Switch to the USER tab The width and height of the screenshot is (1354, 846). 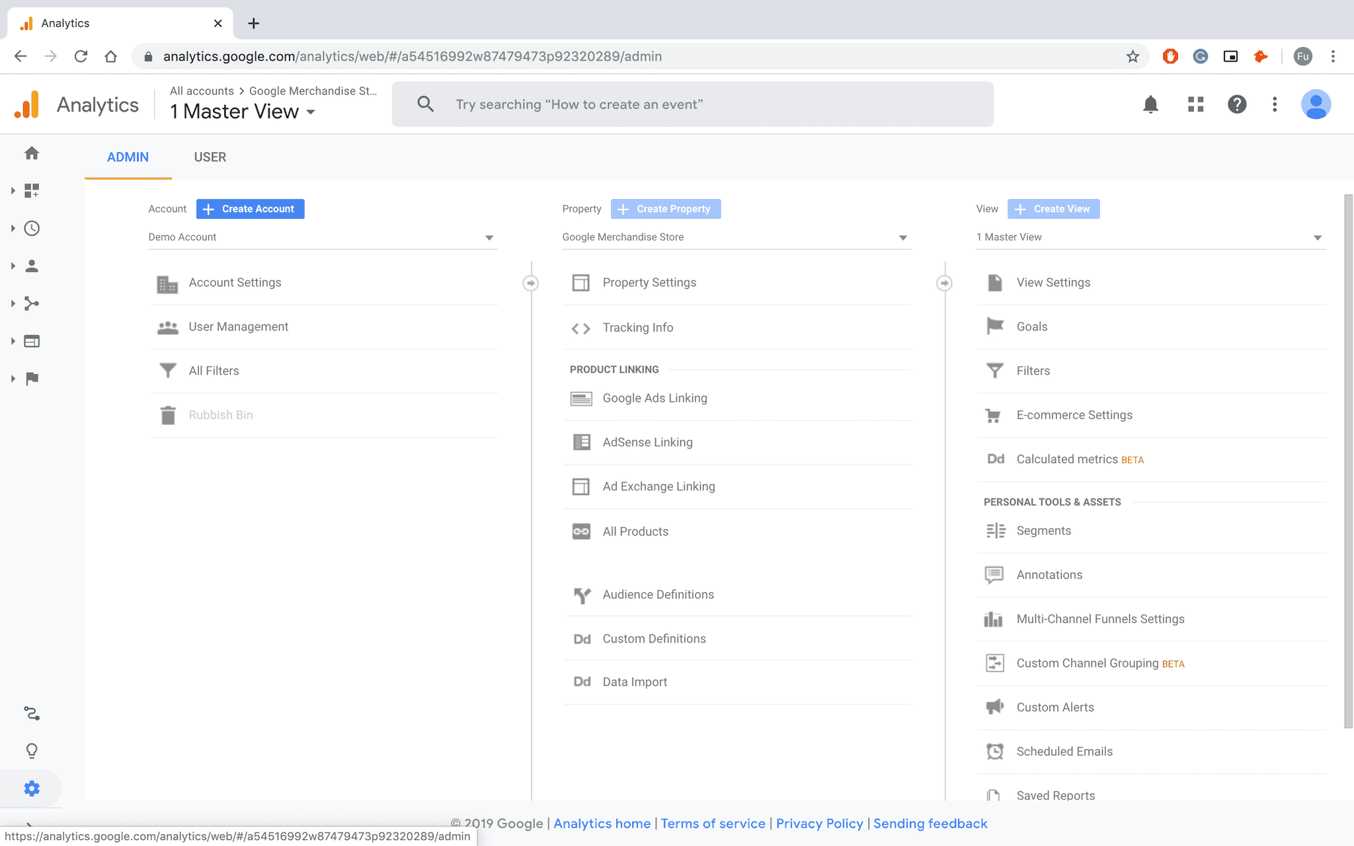click(210, 157)
